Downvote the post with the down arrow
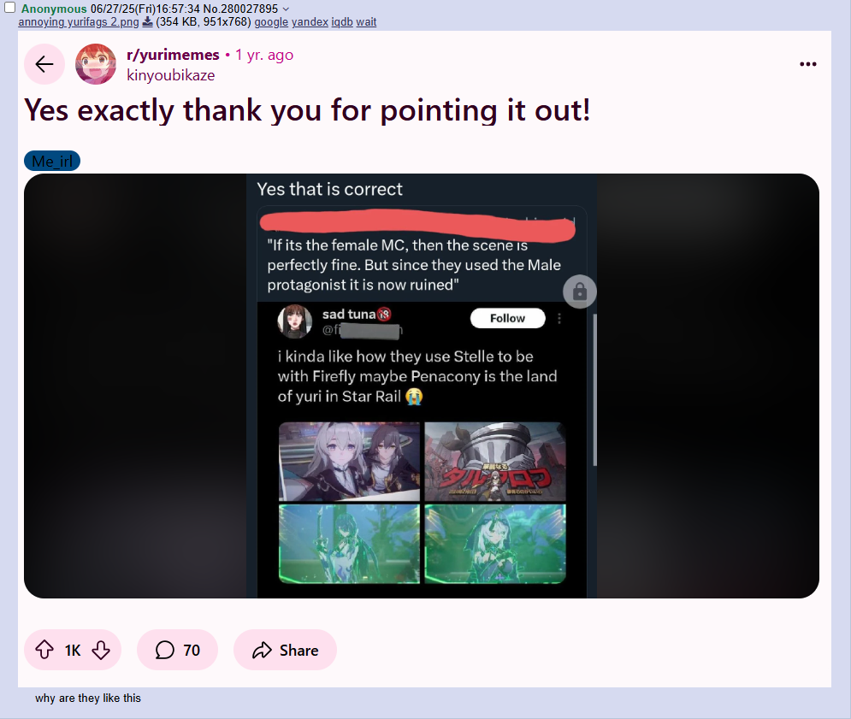851x719 pixels. coord(101,650)
